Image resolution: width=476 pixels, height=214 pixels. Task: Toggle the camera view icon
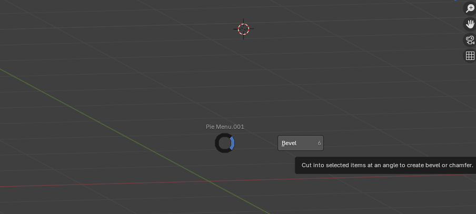[470, 40]
